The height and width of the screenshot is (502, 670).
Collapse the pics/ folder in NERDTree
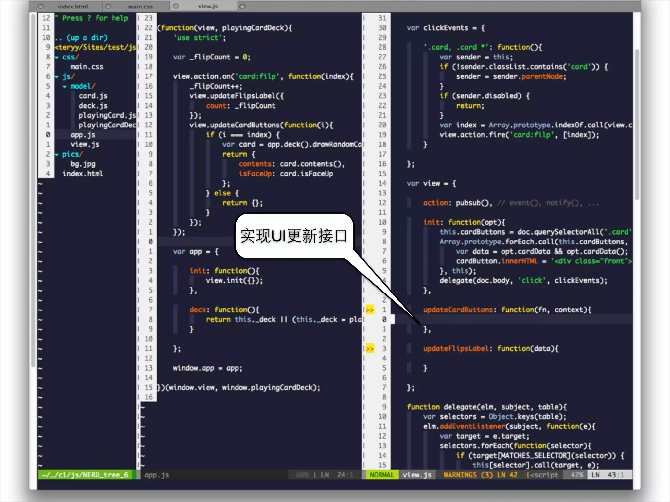[57, 155]
